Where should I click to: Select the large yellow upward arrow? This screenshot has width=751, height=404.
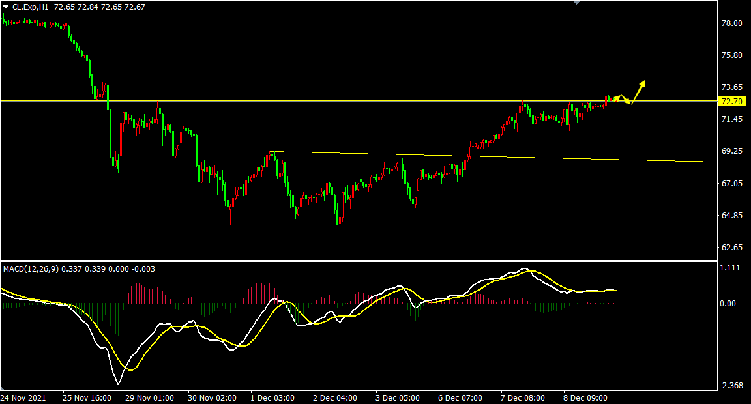tap(639, 89)
